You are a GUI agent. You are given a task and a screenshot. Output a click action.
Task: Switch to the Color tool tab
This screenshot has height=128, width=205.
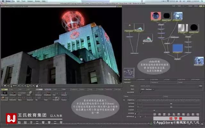click(13, 90)
